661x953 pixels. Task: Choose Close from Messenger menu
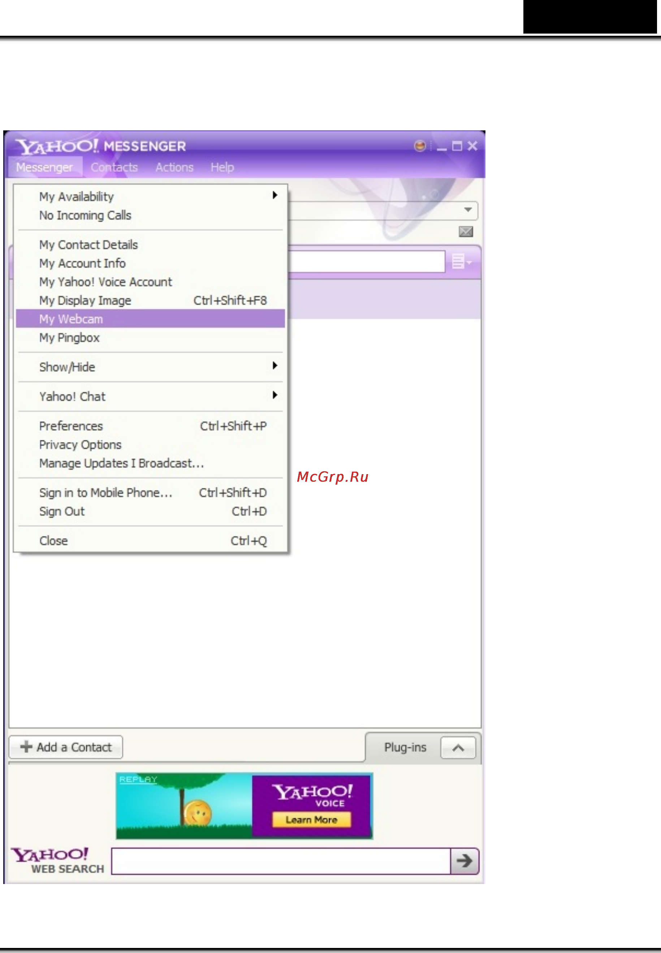pos(150,541)
